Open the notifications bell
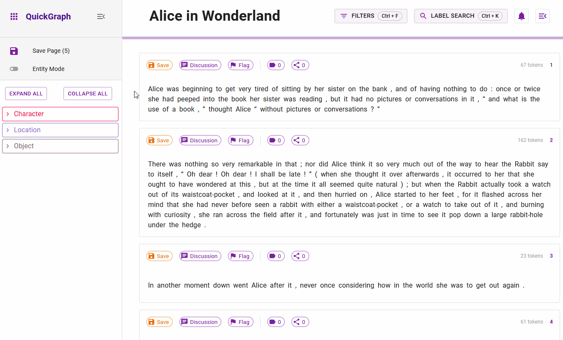 click(521, 16)
